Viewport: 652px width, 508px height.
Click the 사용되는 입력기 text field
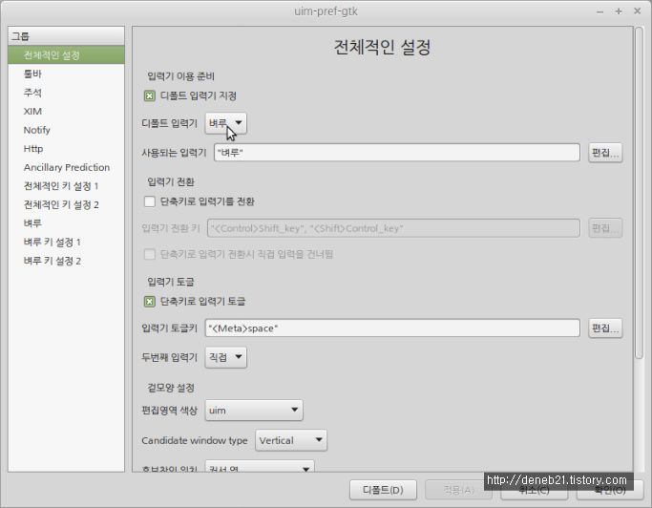click(x=397, y=153)
